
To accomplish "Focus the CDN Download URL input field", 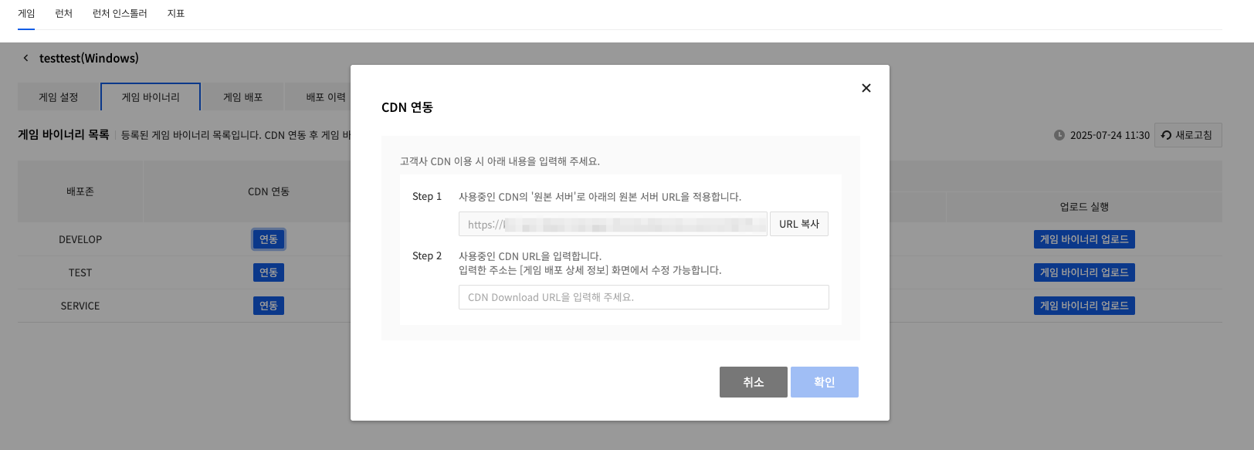I will 644,297.
